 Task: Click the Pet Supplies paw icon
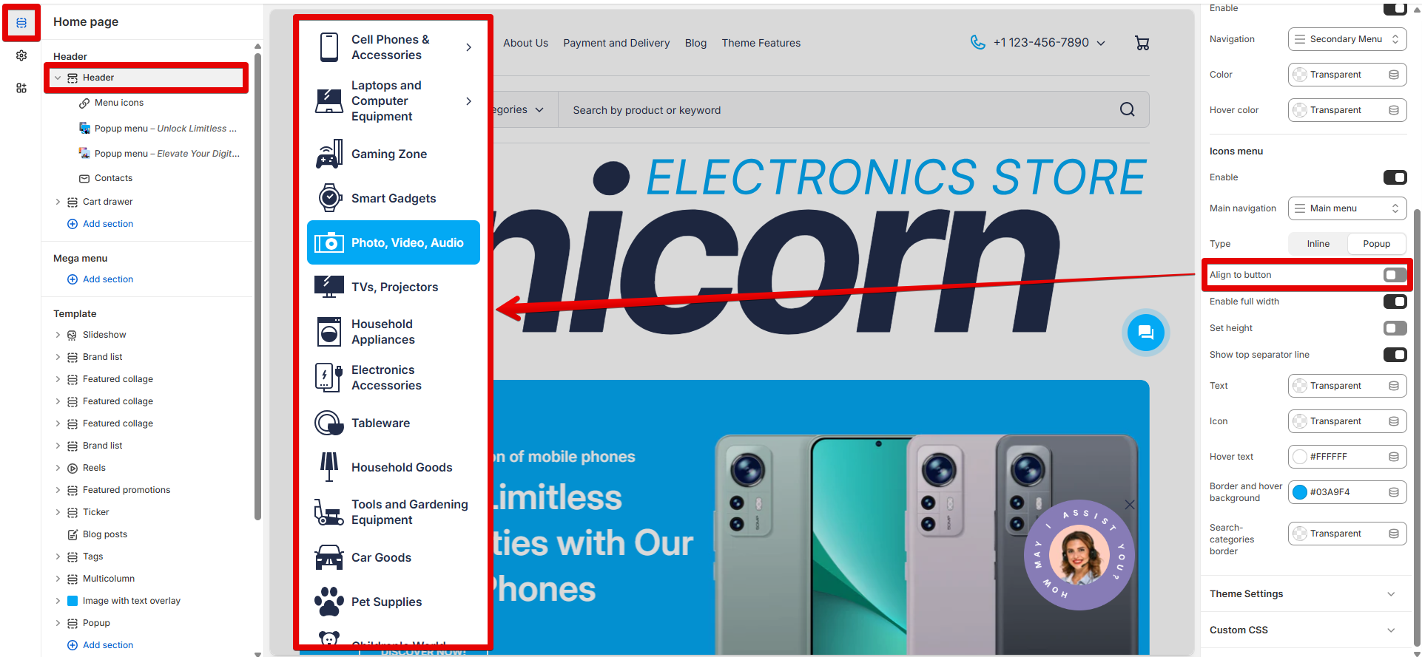tap(329, 602)
